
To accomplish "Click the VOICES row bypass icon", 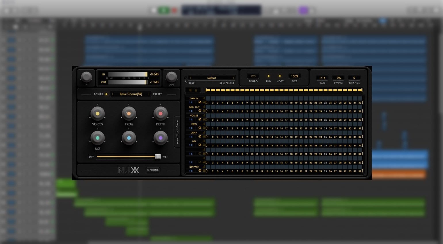I will tap(200, 119).
